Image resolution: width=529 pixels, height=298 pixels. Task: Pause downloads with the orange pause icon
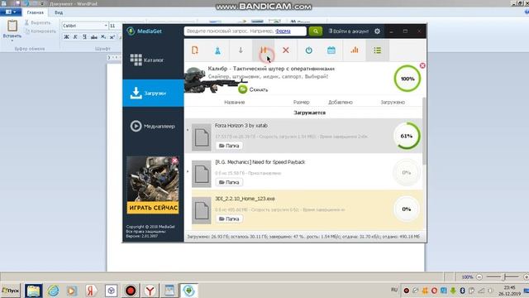click(263, 50)
